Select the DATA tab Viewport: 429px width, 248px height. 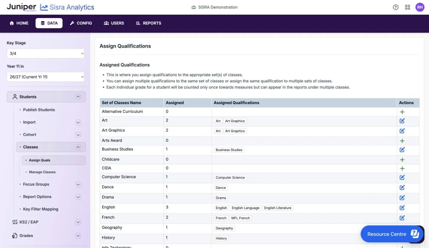(x=49, y=23)
